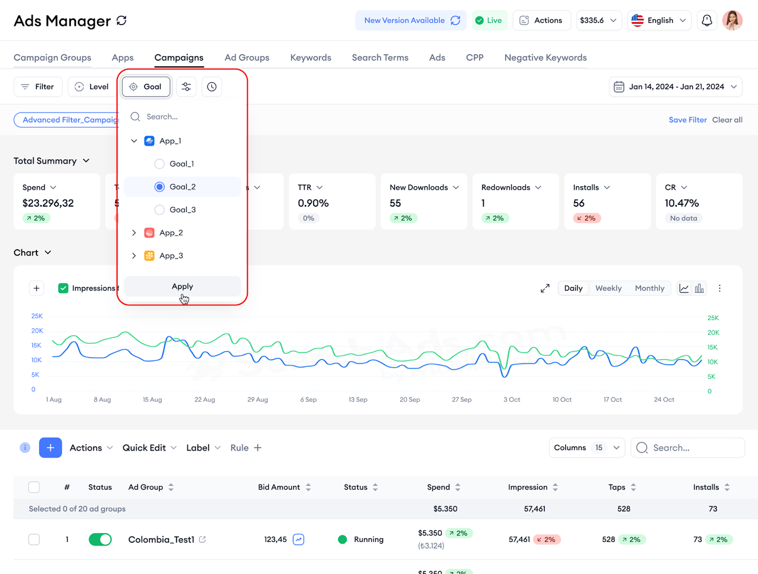Click Apply in the Goal dropdown

point(182,286)
